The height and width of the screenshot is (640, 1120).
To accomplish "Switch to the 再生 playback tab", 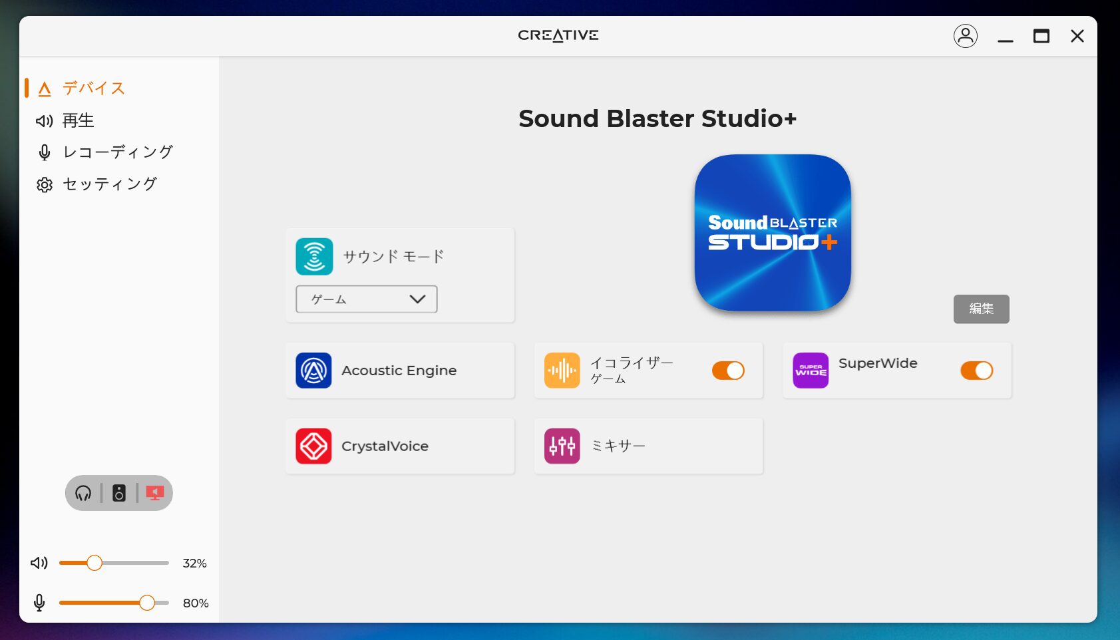I will [x=78, y=120].
